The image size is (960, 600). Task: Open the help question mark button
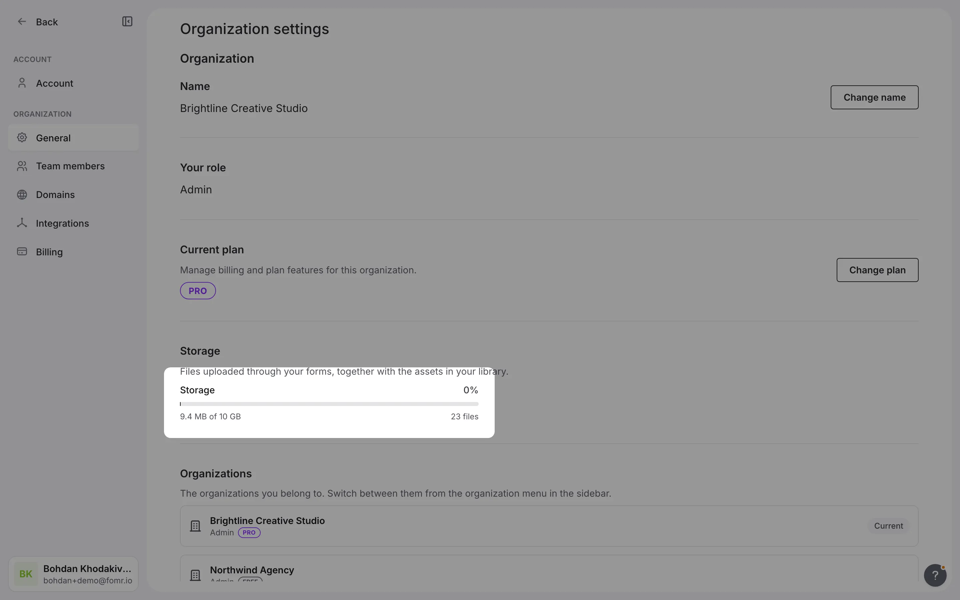pos(935,575)
